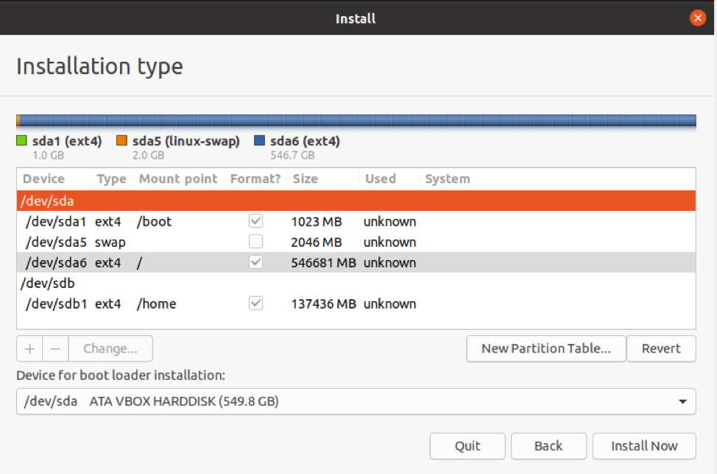The image size is (717, 474).
Task: Quit the Ubuntu installer
Action: (467, 445)
